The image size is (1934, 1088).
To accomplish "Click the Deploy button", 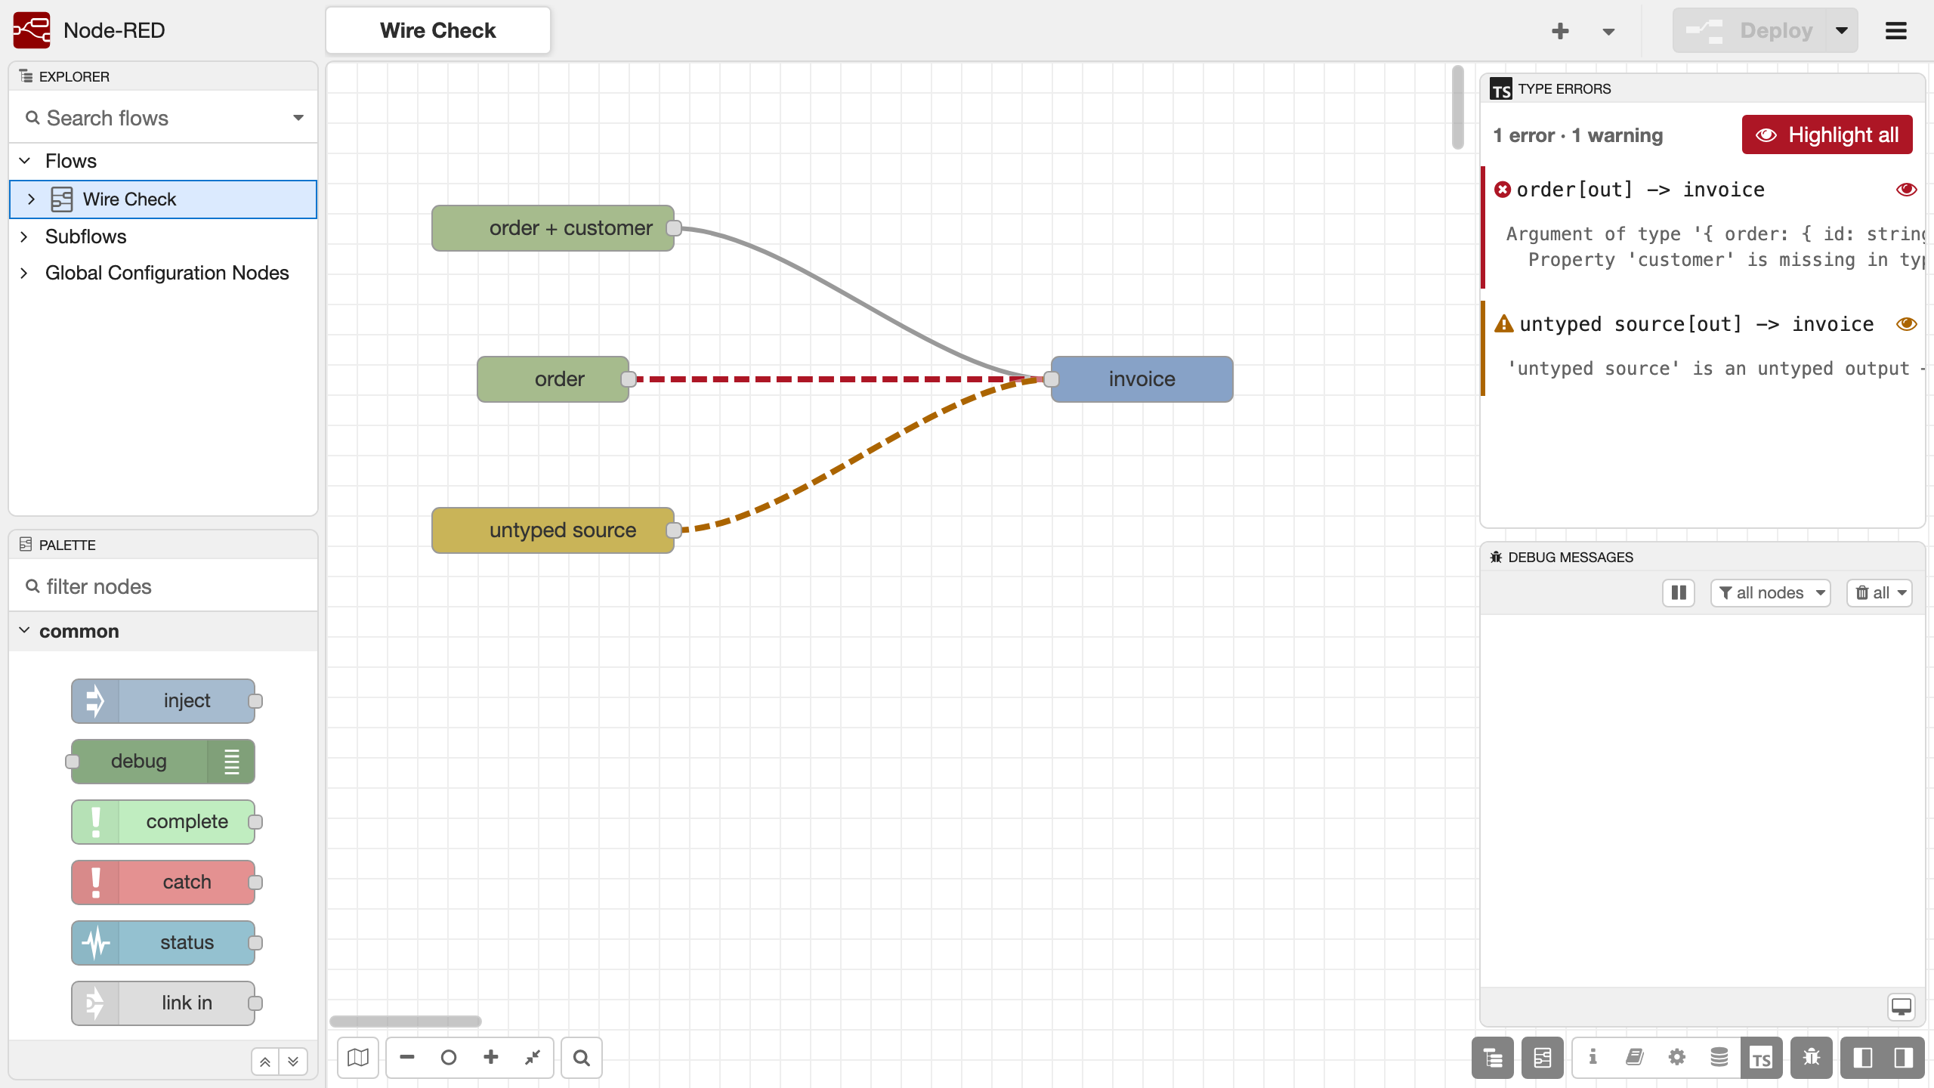I will [x=1750, y=31].
